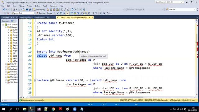The image size is (199, 112).
Task: Click the Results to Grid icon
Action: pos(86,13)
